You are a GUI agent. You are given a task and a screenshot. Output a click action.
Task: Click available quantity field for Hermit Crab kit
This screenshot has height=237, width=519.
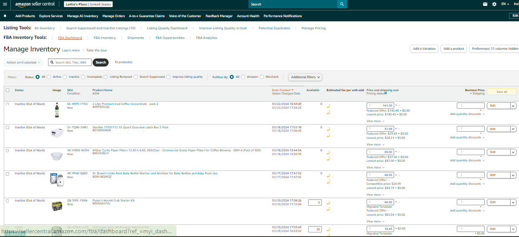click(x=315, y=202)
